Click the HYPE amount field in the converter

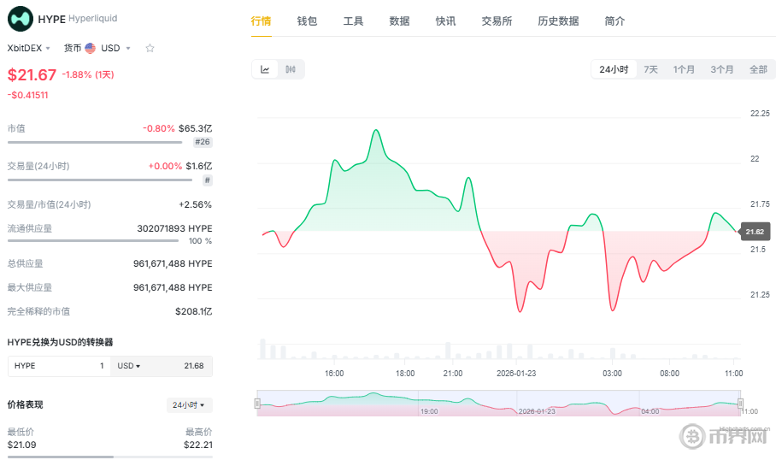click(x=59, y=366)
